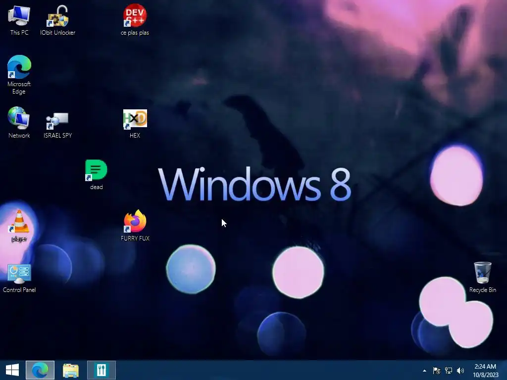The width and height of the screenshot is (507, 380).
Task: Click the volume speaker tray icon
Action: 460,371
